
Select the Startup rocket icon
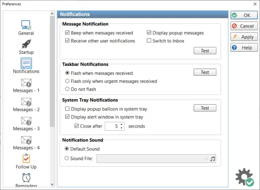tap(26, 44)
